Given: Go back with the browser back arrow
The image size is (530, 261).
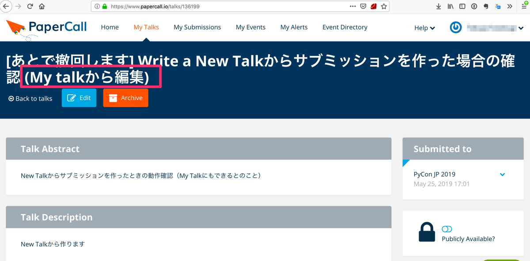Looking at the screenshot, I should (x=6, y=7).
